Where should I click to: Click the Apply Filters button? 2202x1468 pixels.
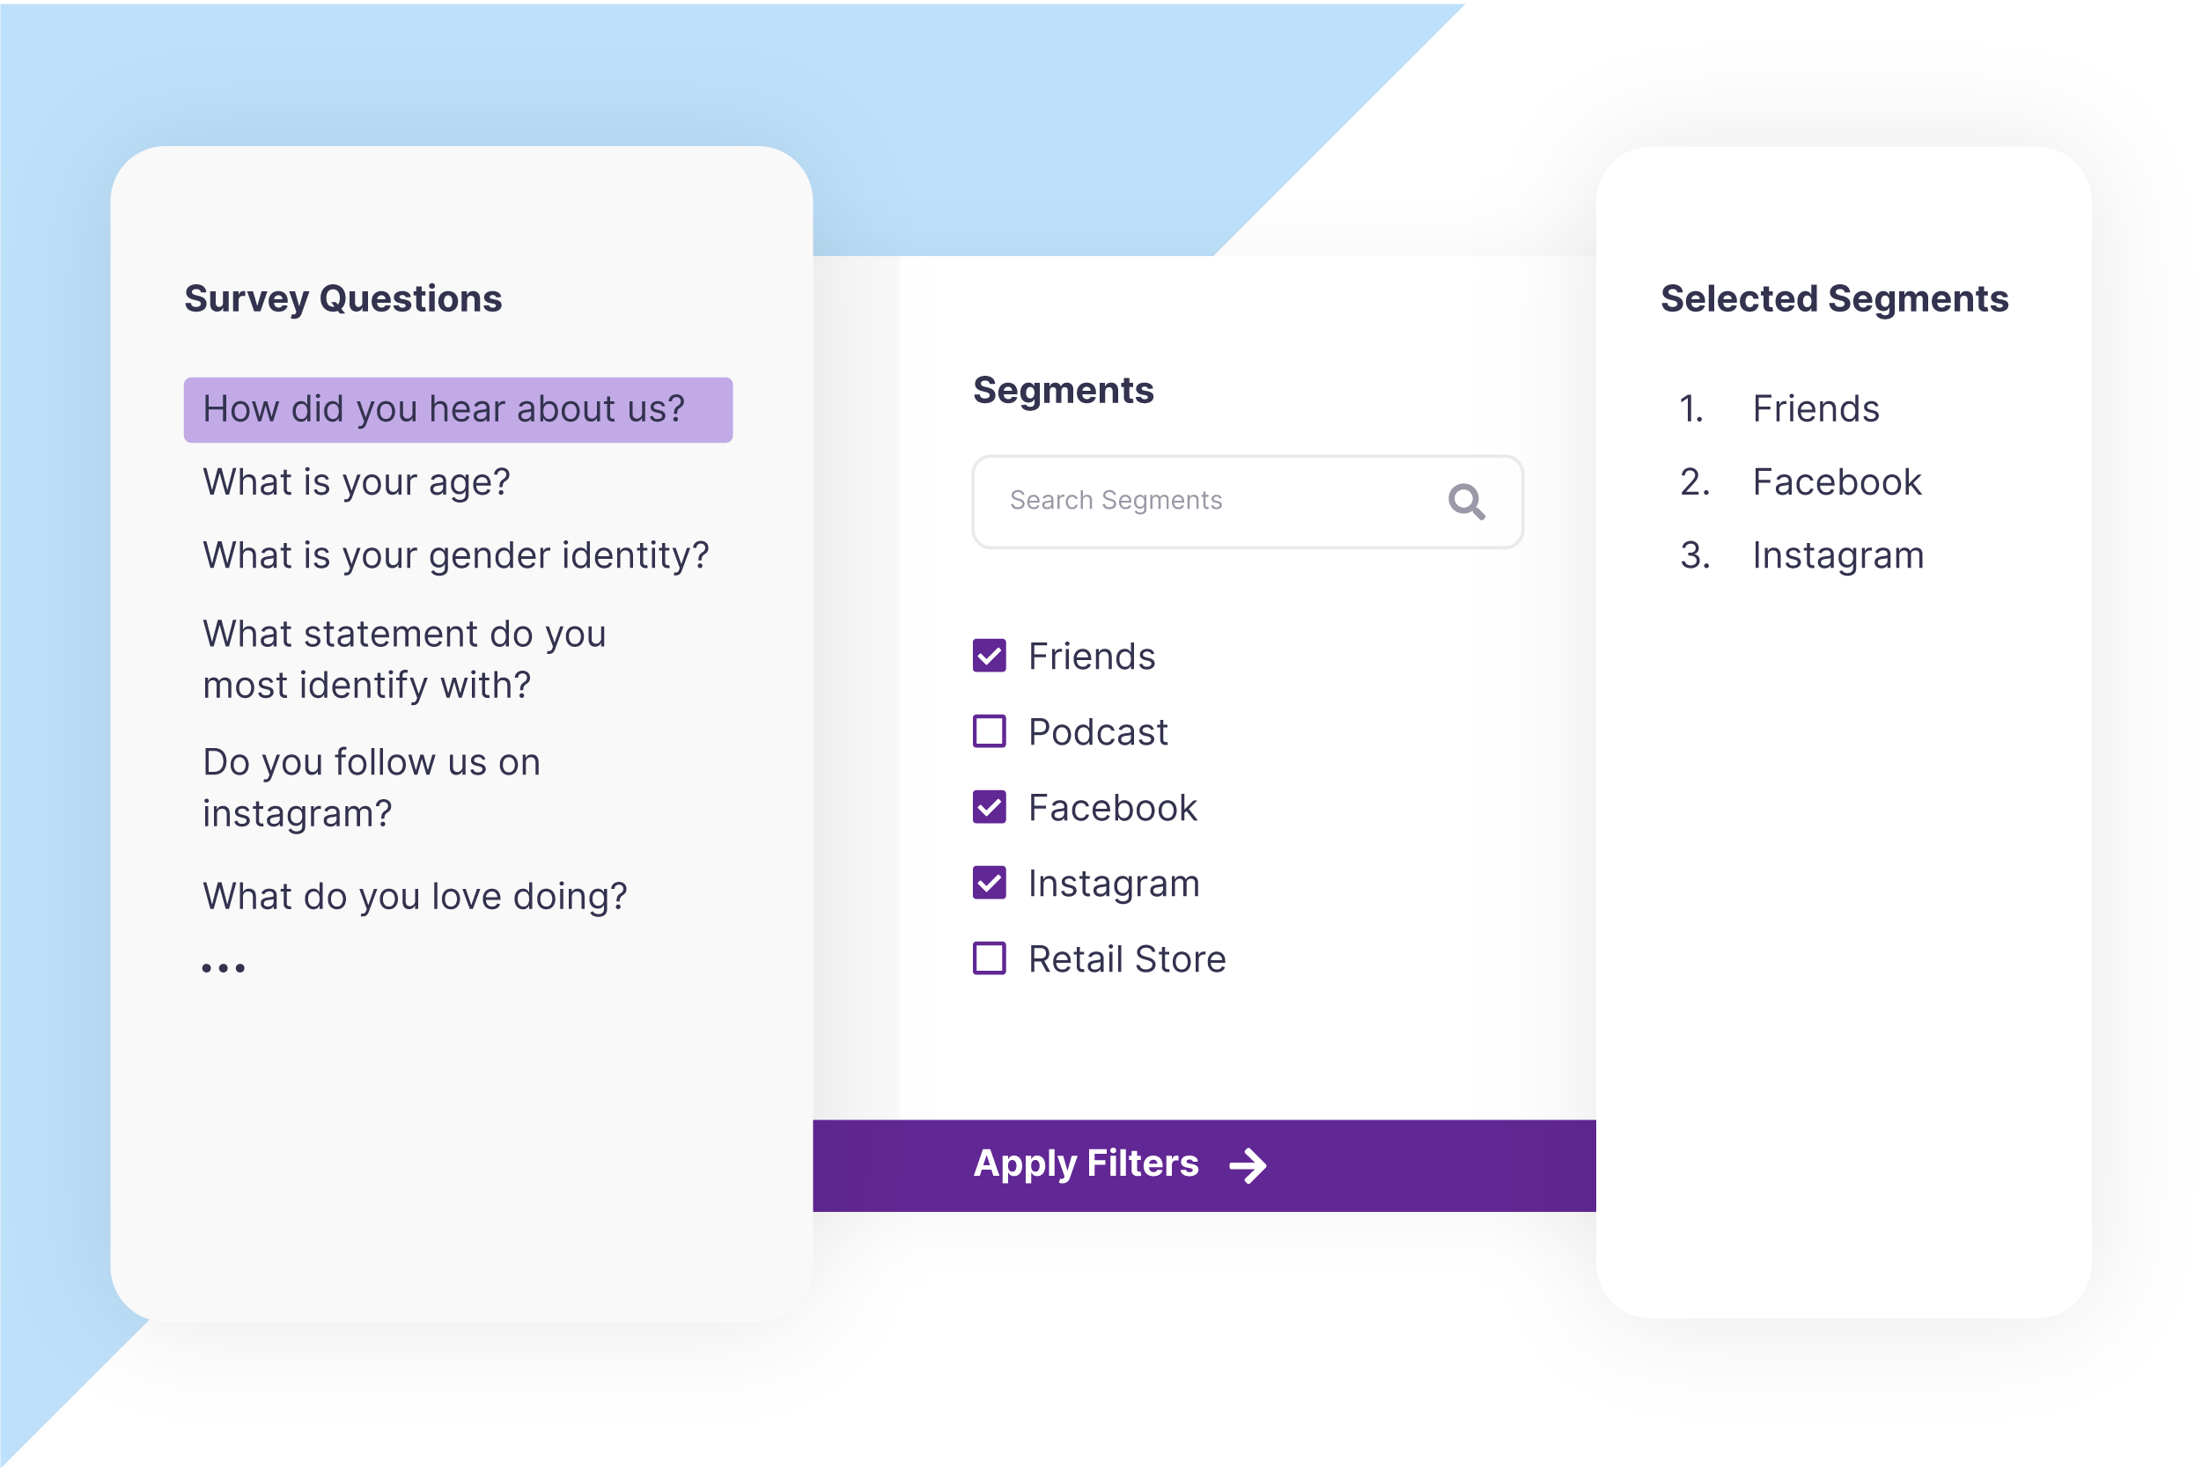pos(1204,1165)
